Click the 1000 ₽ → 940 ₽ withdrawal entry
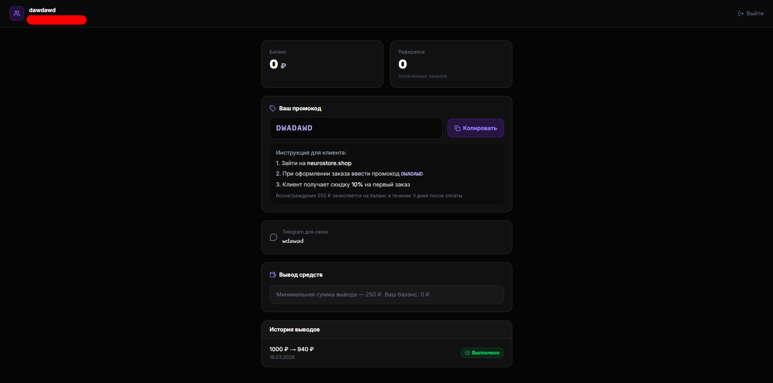 (292, 349)
